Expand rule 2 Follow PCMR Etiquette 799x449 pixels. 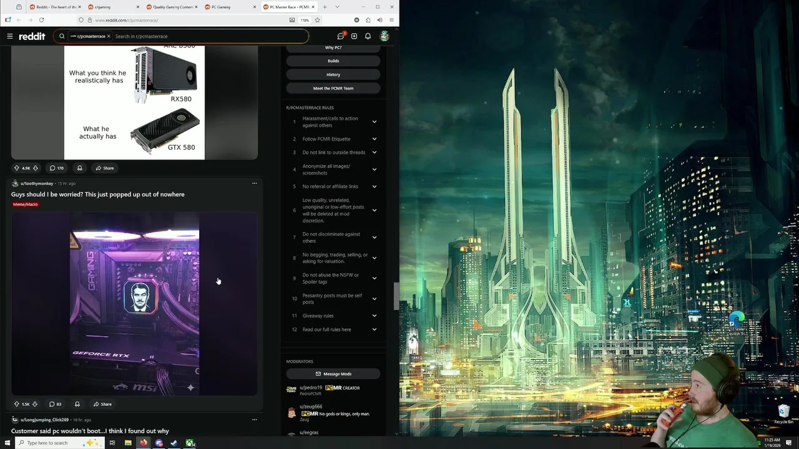(x=375, y=139)
